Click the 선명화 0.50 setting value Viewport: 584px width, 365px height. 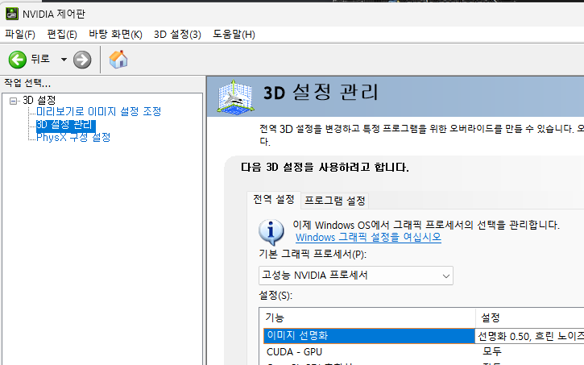coord(529,336)
